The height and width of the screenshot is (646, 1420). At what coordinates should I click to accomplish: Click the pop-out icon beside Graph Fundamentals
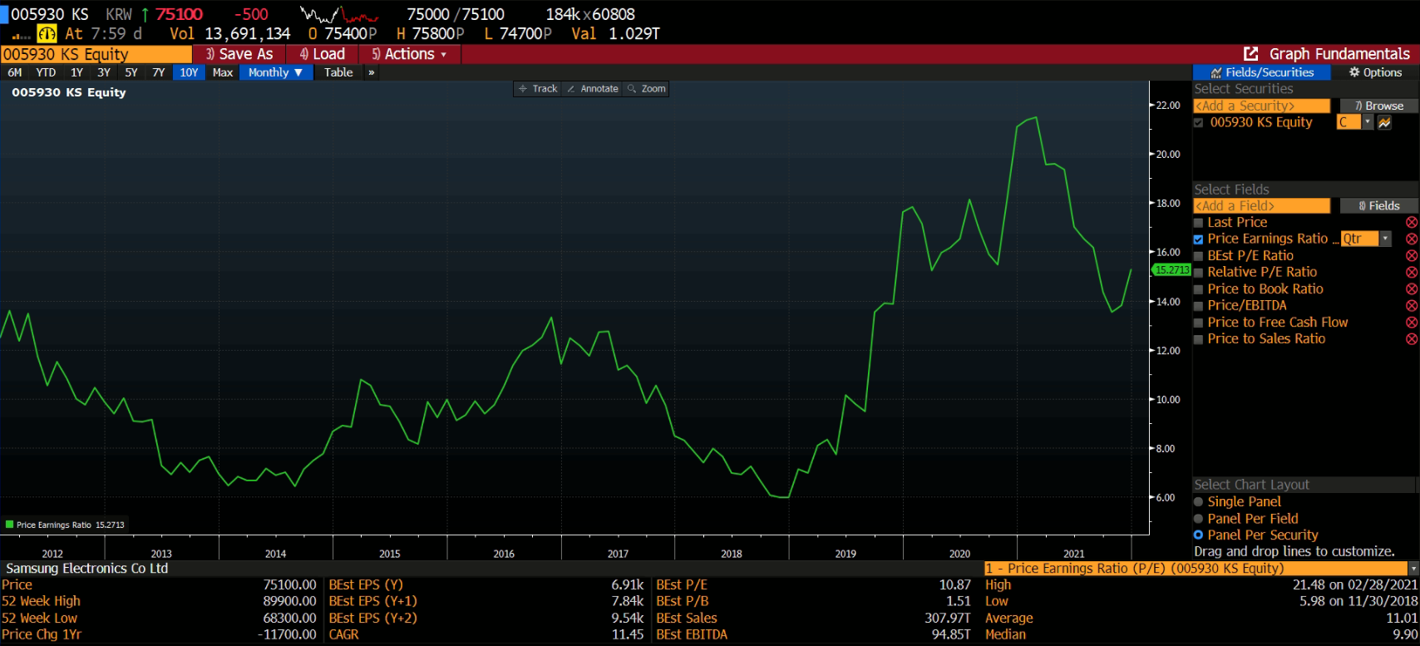coord(1251,54)
